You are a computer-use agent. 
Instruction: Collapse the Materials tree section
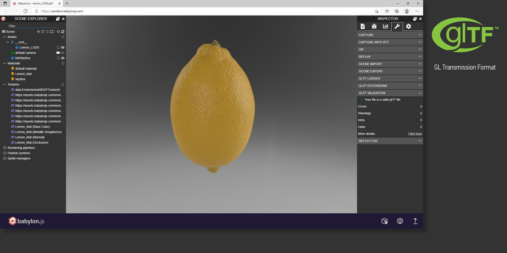pyautogui.click(x=4, y=63)
